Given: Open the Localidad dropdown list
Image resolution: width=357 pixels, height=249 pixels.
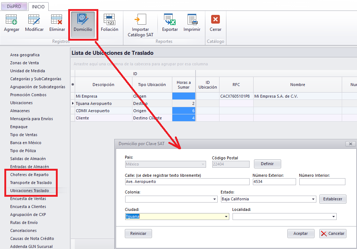Looking at the screenshot, I should [x=333, y=217].
